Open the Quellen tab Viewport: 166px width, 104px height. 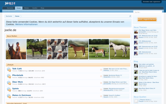tap(35, 8)
